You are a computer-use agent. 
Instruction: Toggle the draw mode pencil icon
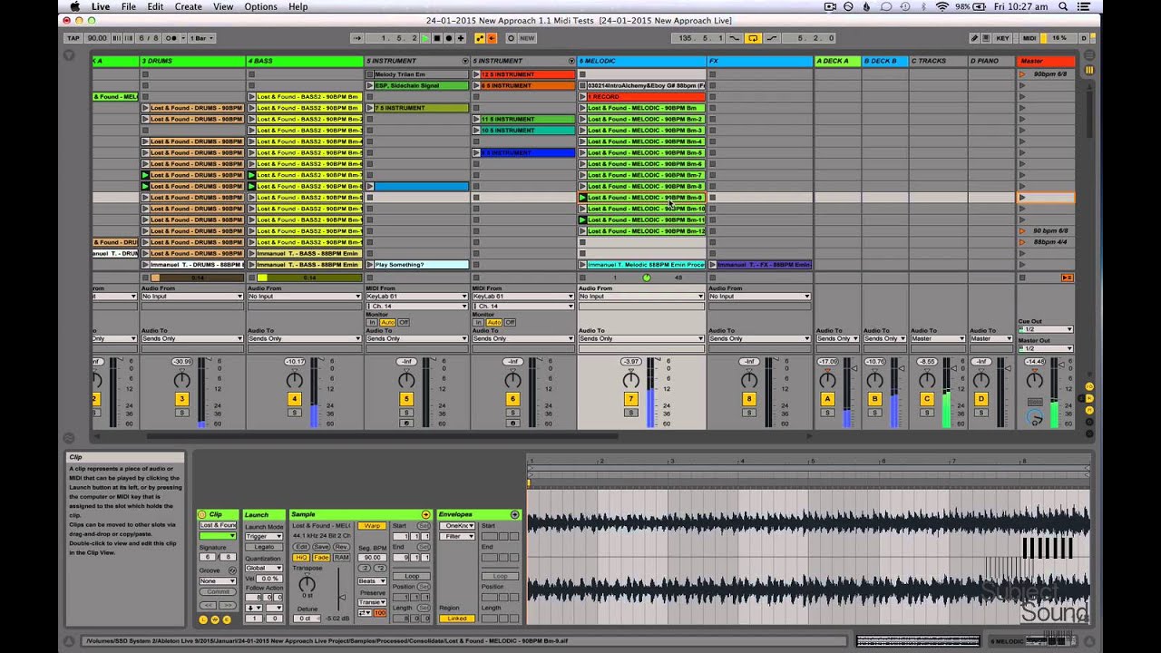(x=974, y=38)
